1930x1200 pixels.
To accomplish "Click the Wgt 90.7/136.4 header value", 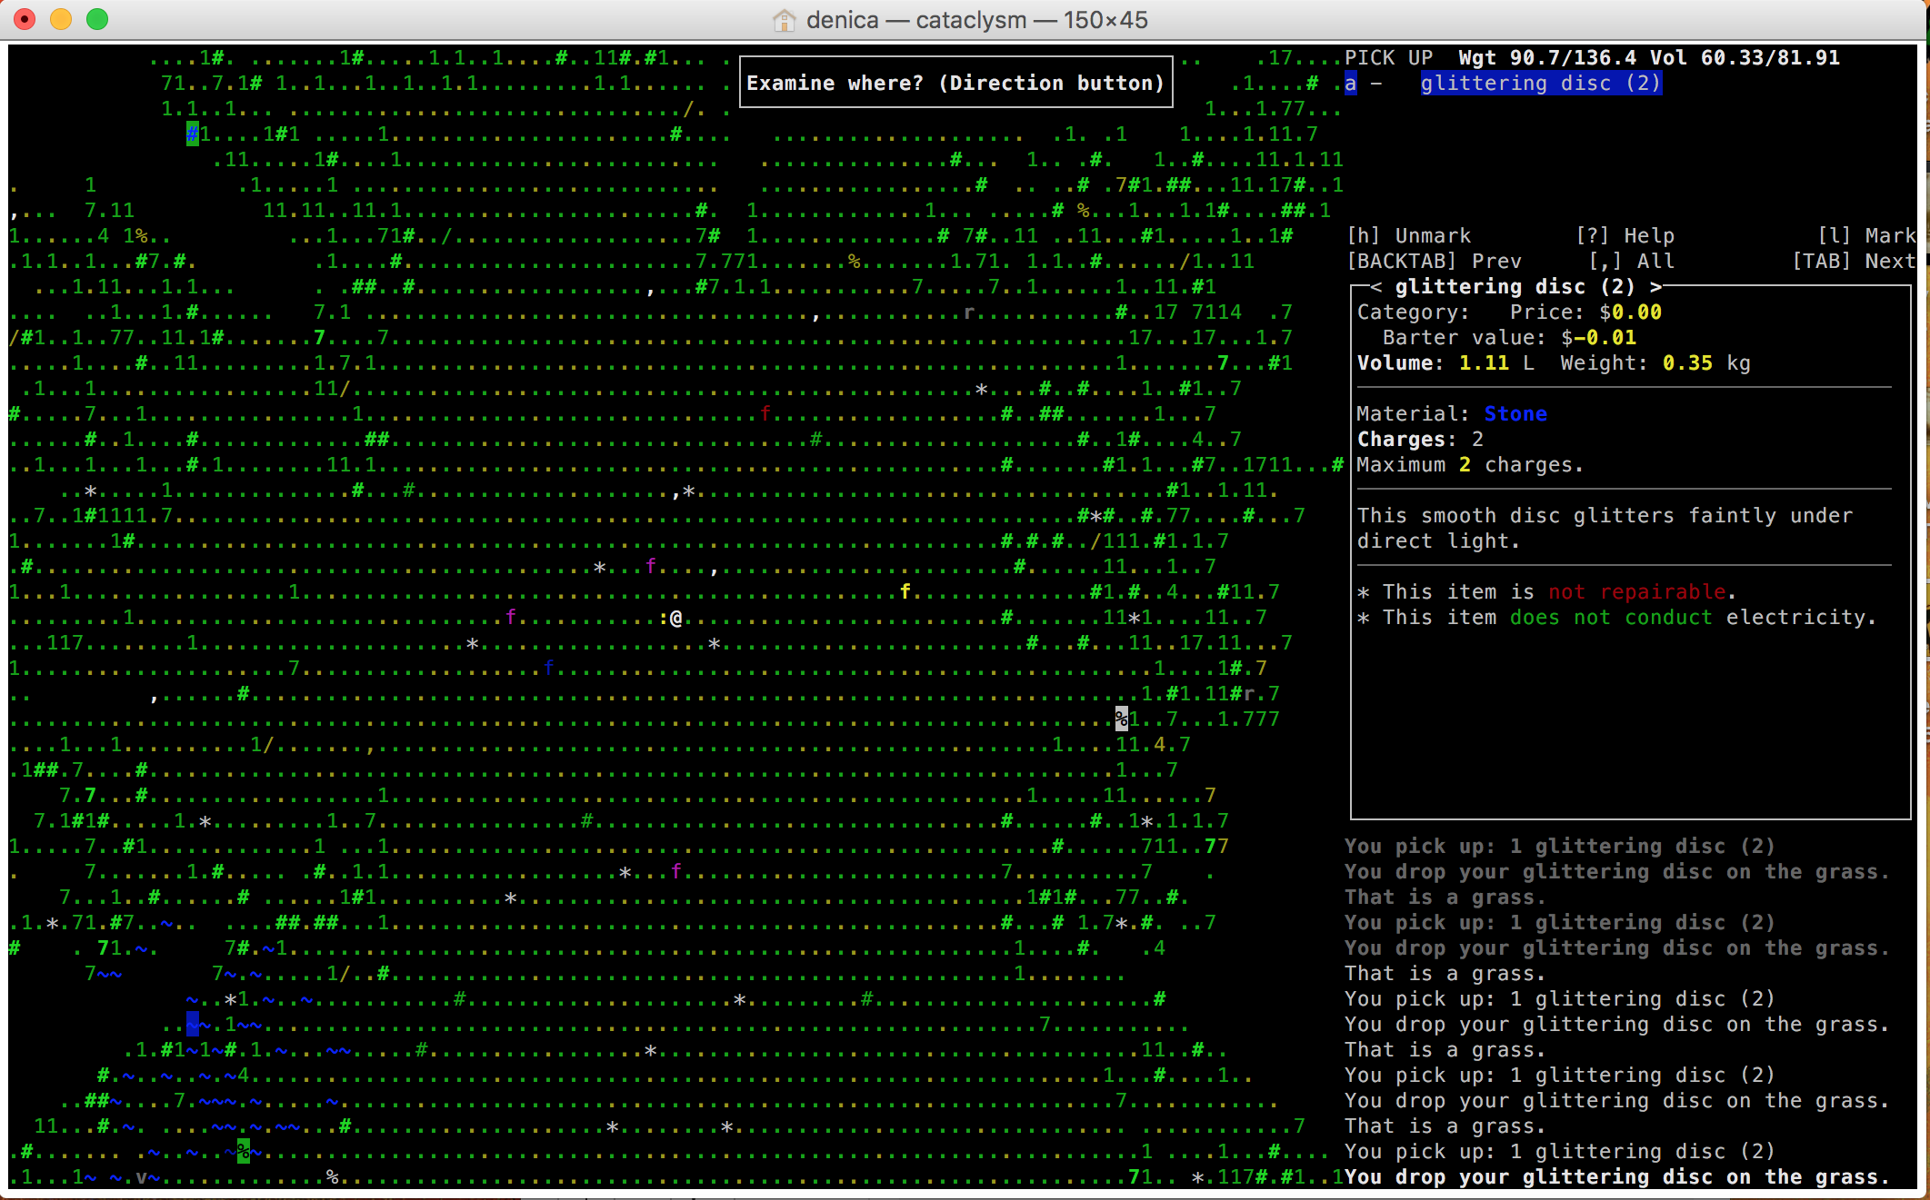I will click(x=1547, y=57).
